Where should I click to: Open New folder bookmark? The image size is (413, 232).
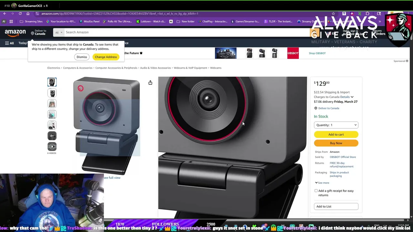186,22
